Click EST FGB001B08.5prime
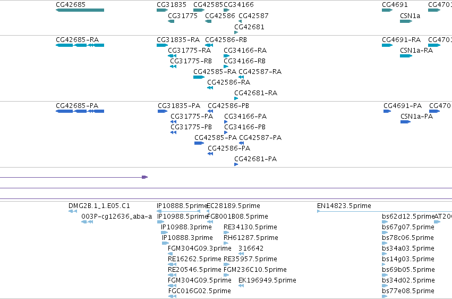This screenshot has width=452, height=299. (210, 222)
